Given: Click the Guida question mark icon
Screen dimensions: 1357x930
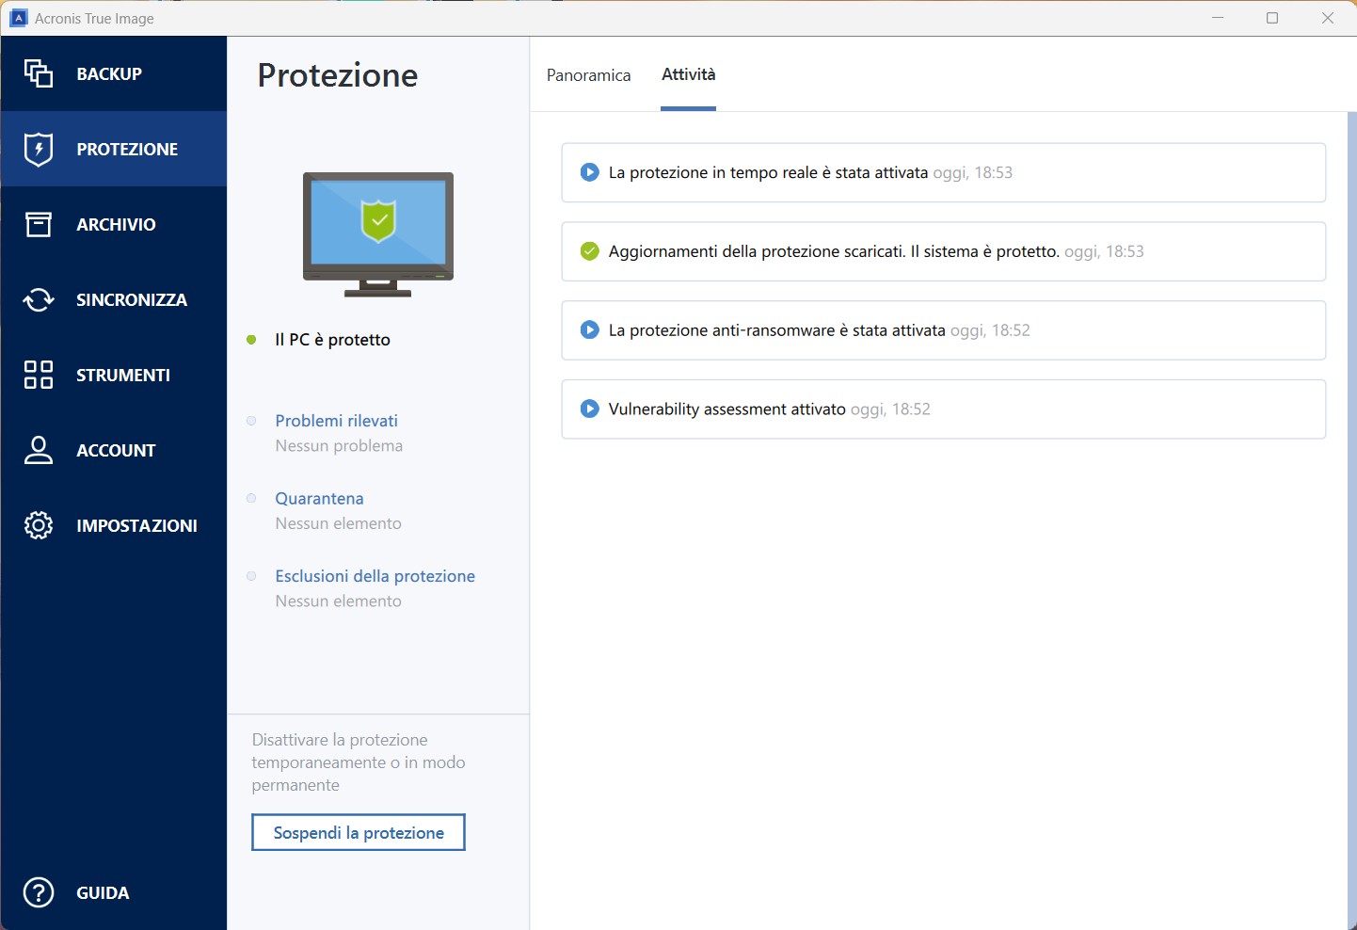Looking at the screenshot, I should pyautogui.click(x=39, y=892).
